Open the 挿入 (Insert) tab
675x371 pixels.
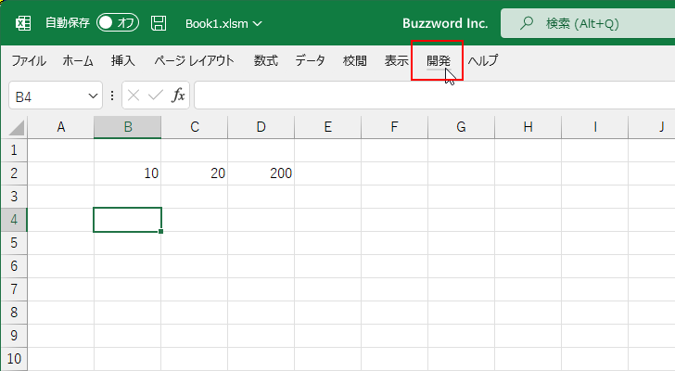coord(123,60)
